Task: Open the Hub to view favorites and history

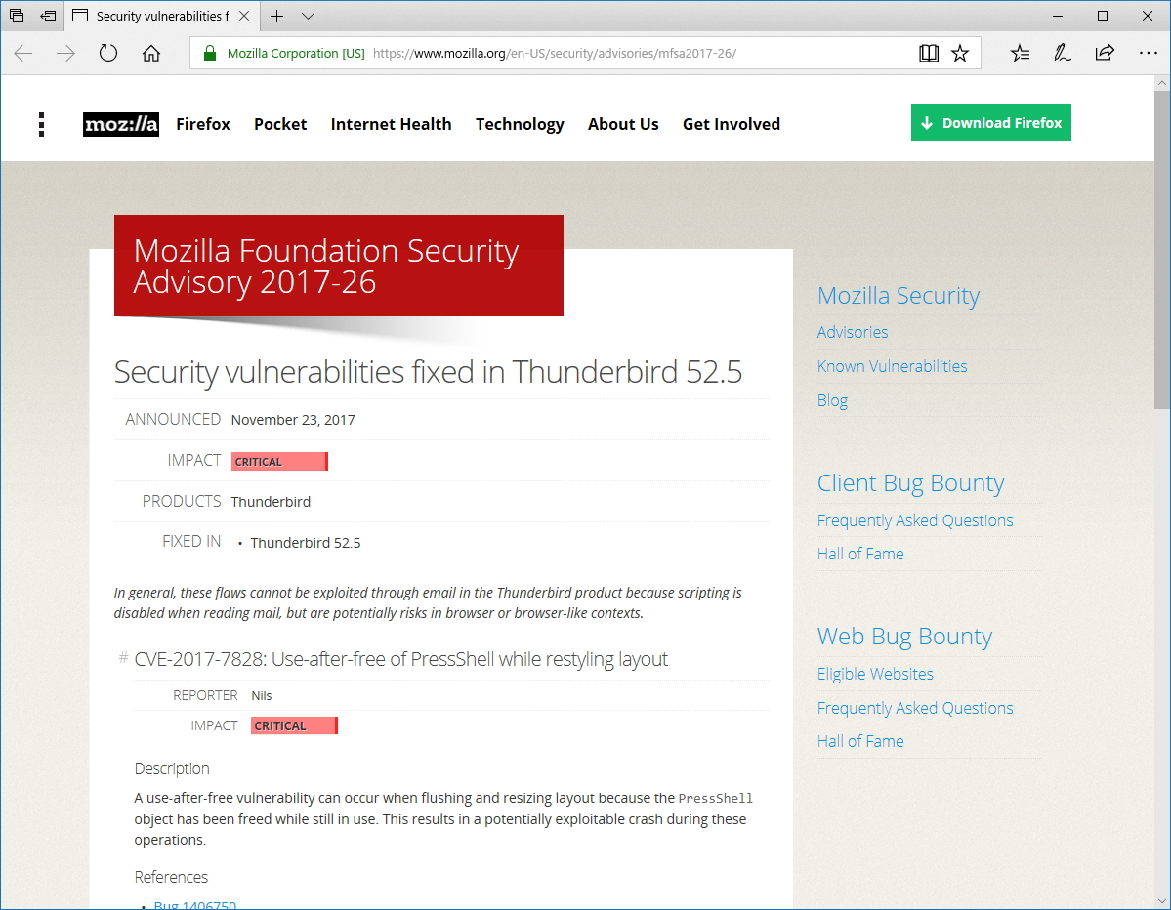Action: (1020, 53)
